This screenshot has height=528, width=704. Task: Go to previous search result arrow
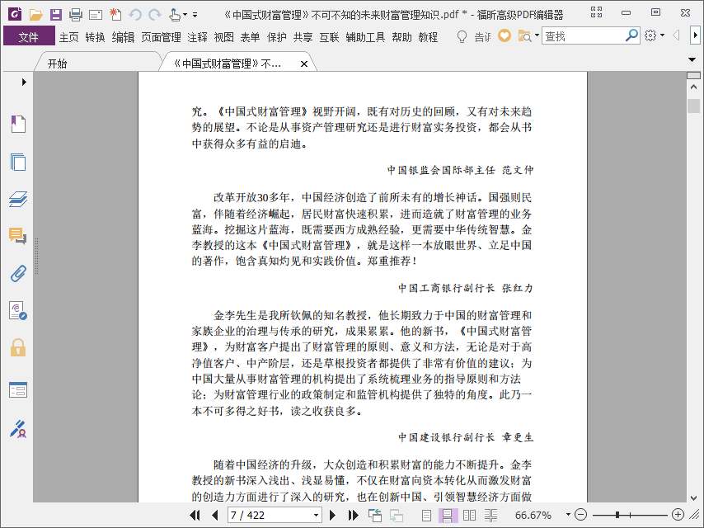pyautogui.click(x=676, y=35)
